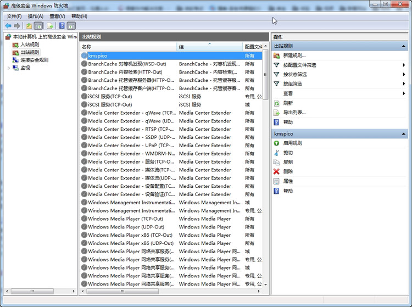
Task: Collapse the 出站规则 actions section
Action: 404,46
